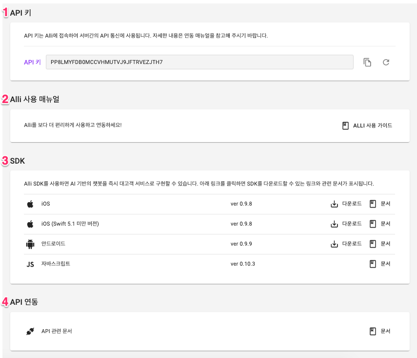The width and height of the screenshot is (417, 358).
Task: Click download icon in iOS Swift 5.1 row
Action: click(x=334, y=224)
